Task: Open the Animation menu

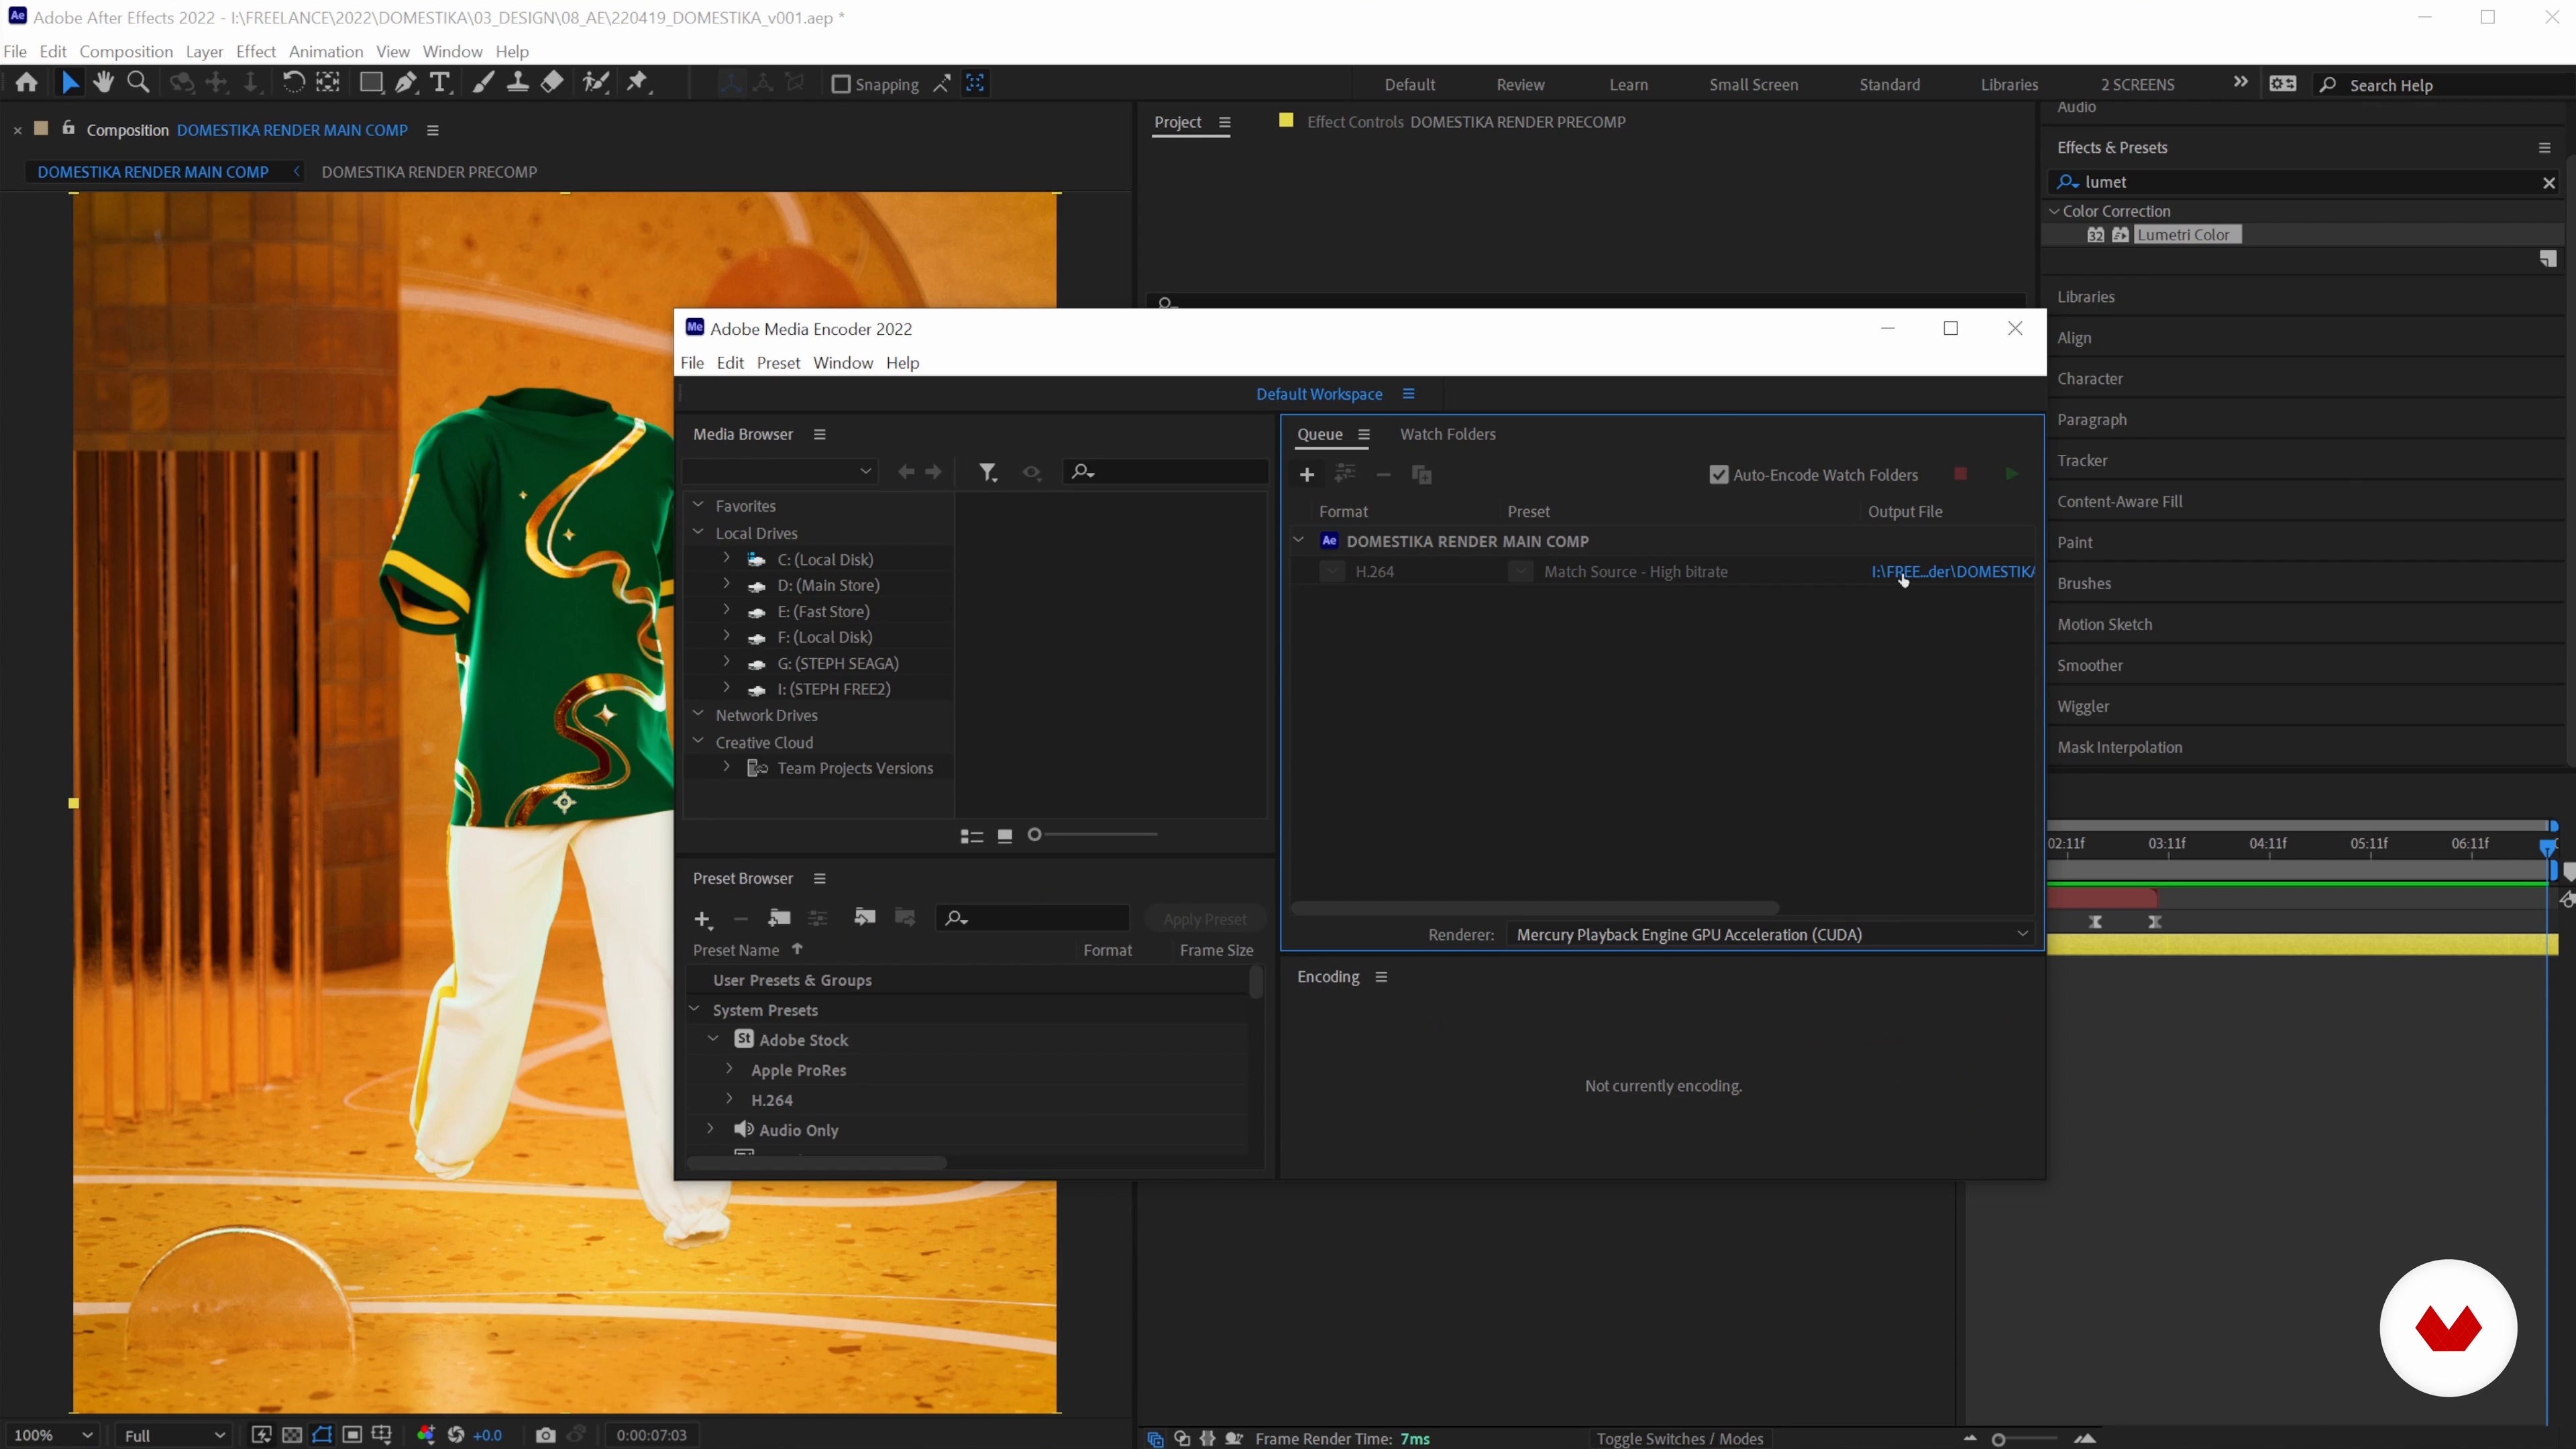Action: pyautogui.click(x=326, y=51)
